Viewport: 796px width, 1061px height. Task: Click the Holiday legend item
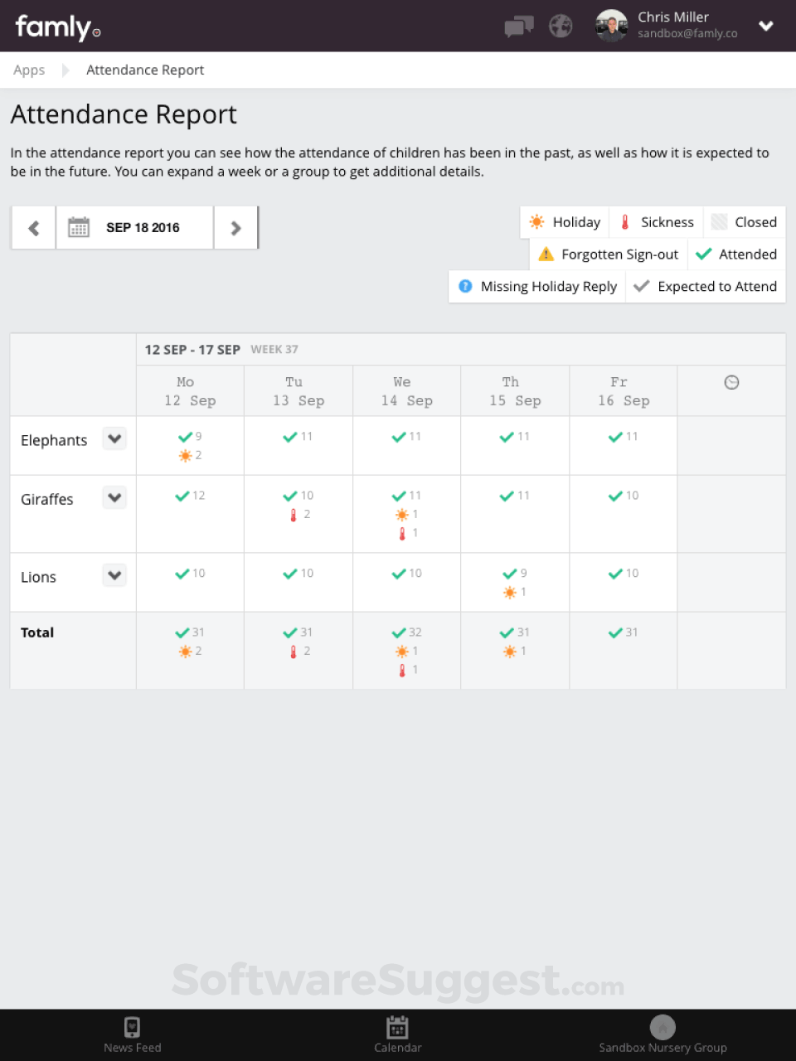pyautogui.click(x=565, y=222)
